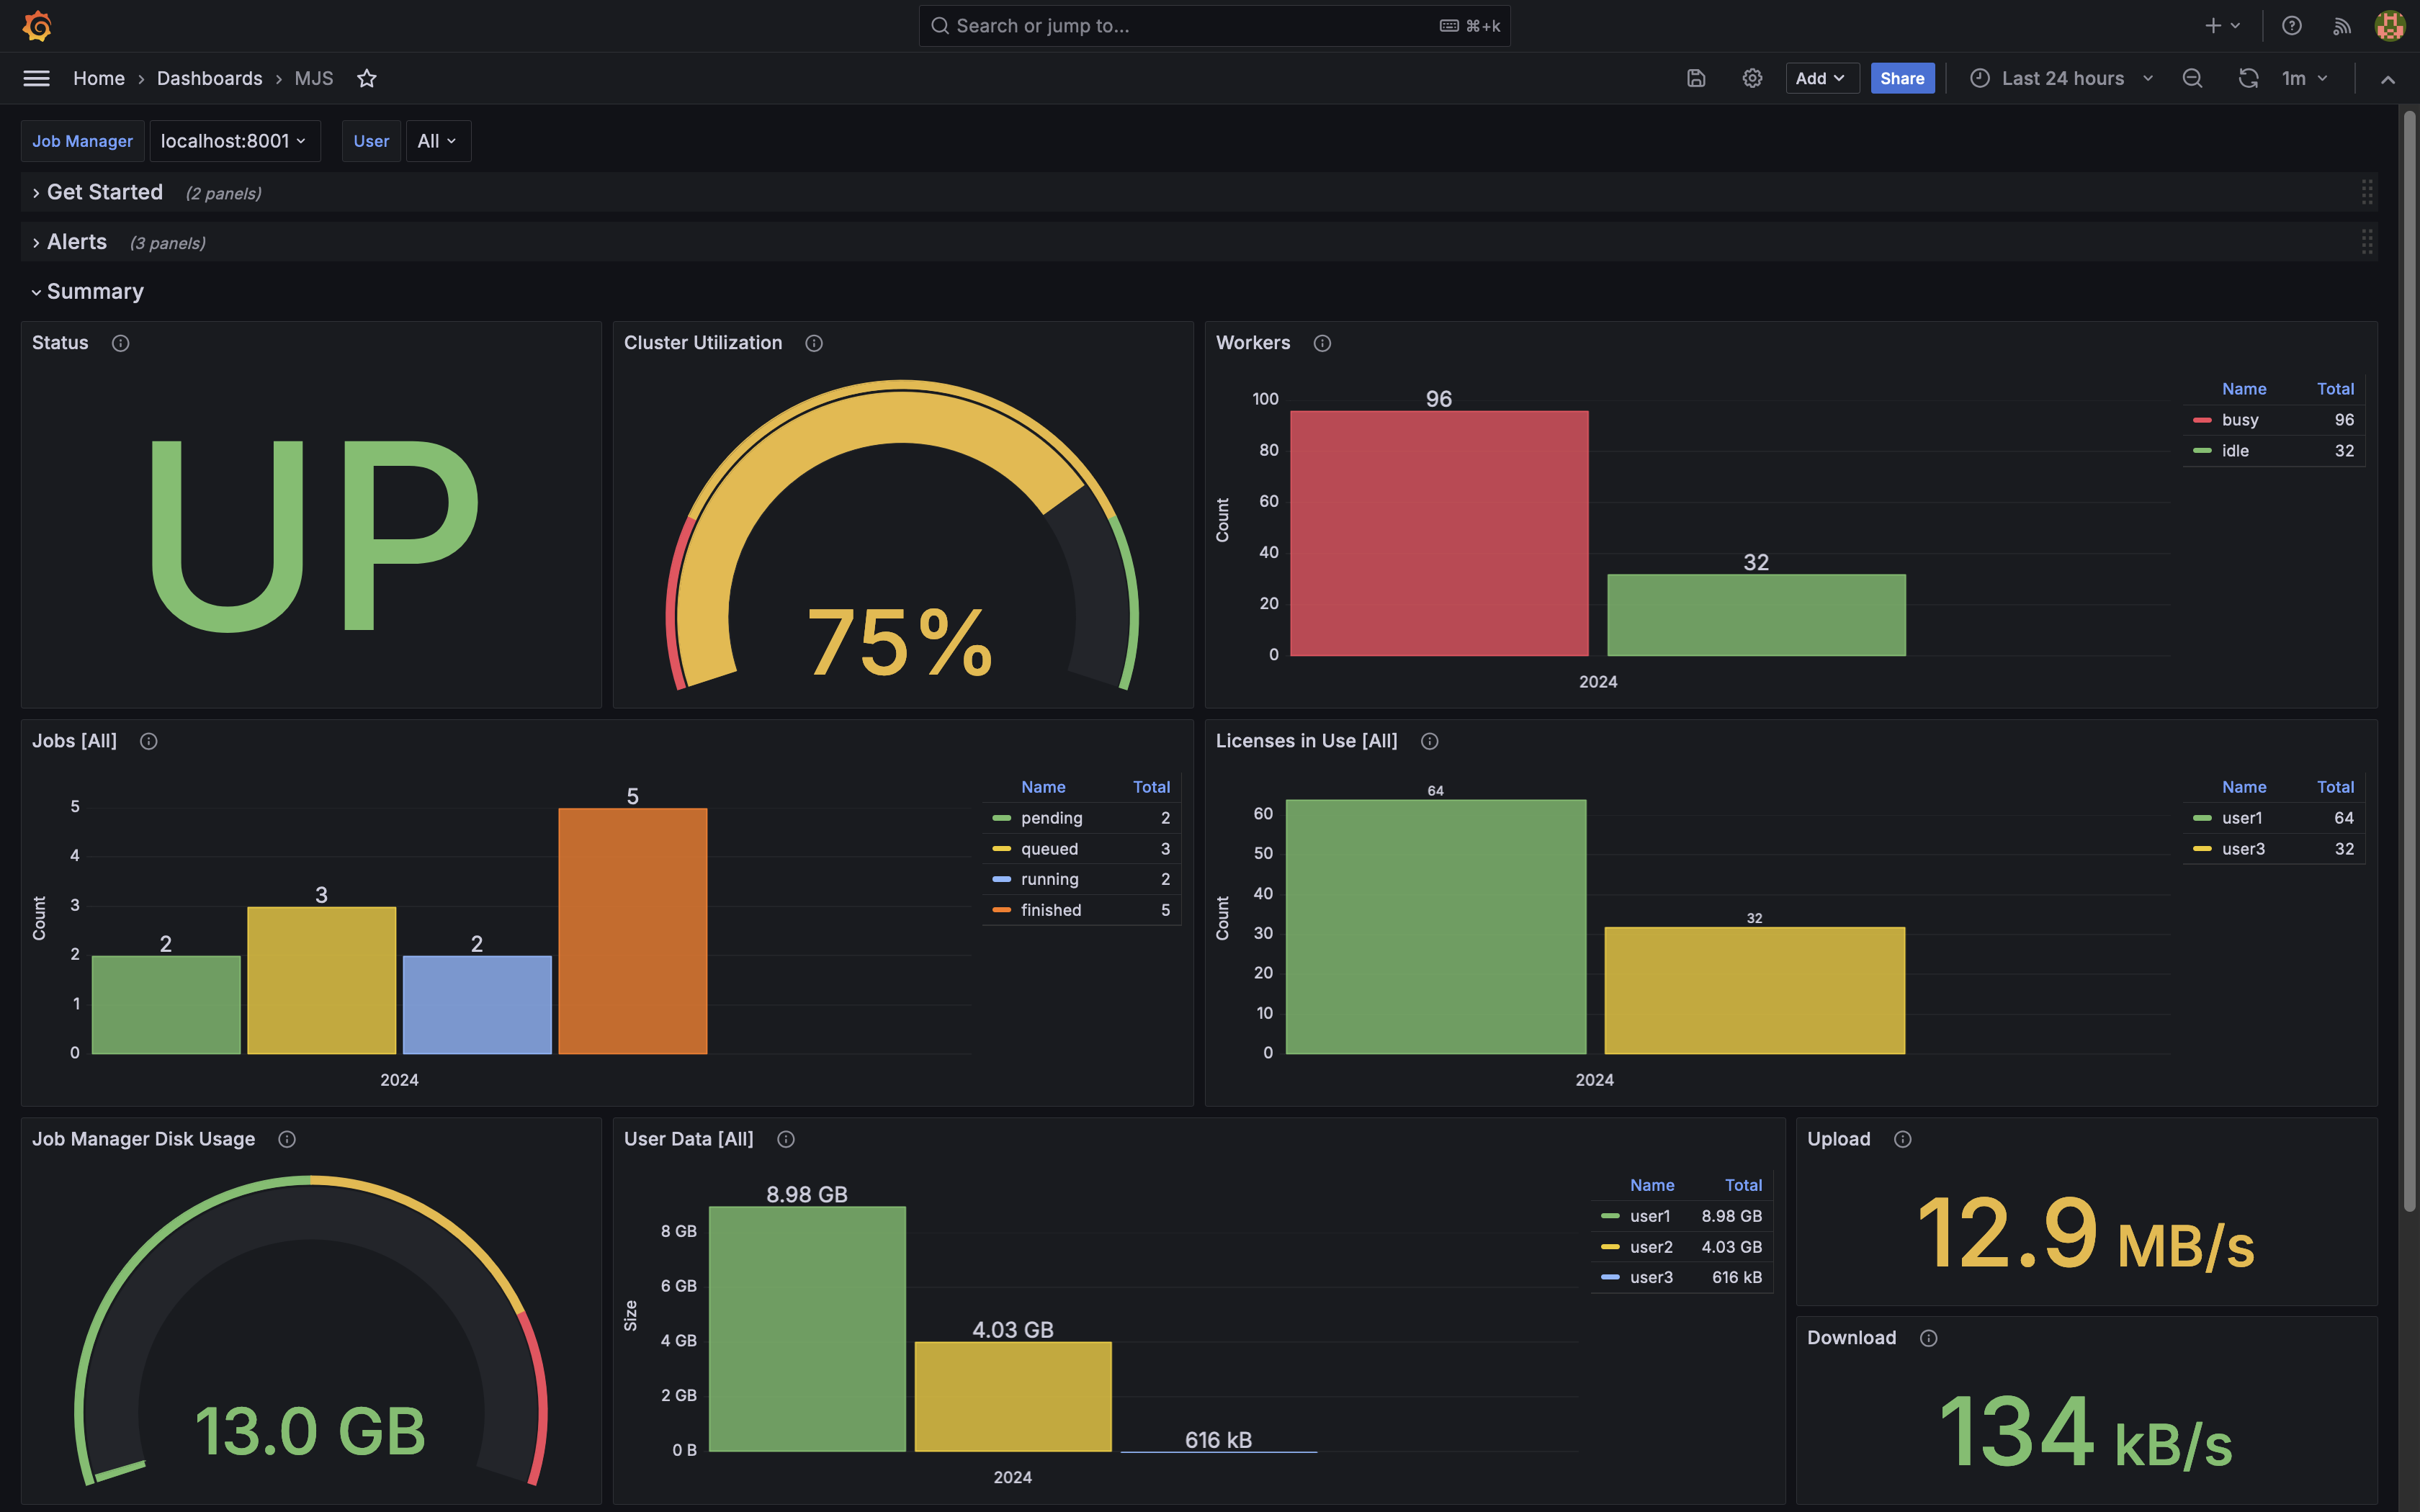Expand the Alerts row
This screenshot has height=1512, width=2420.
(76, 242)
